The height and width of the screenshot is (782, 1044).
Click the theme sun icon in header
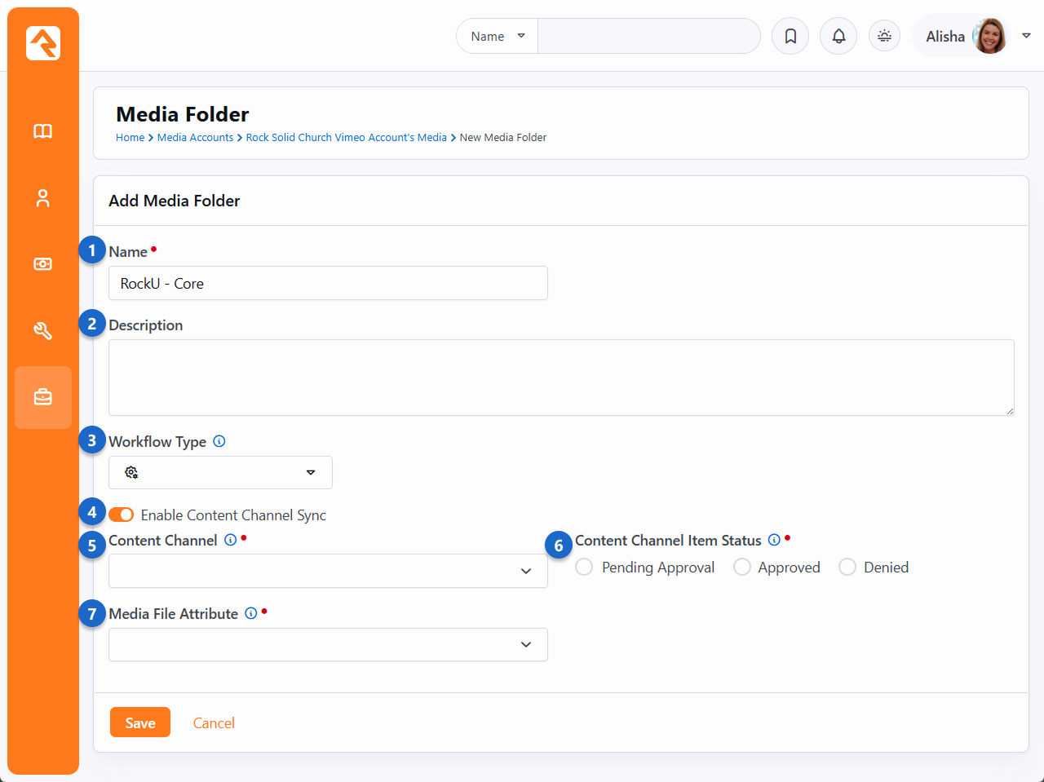(x=884, y=37)
